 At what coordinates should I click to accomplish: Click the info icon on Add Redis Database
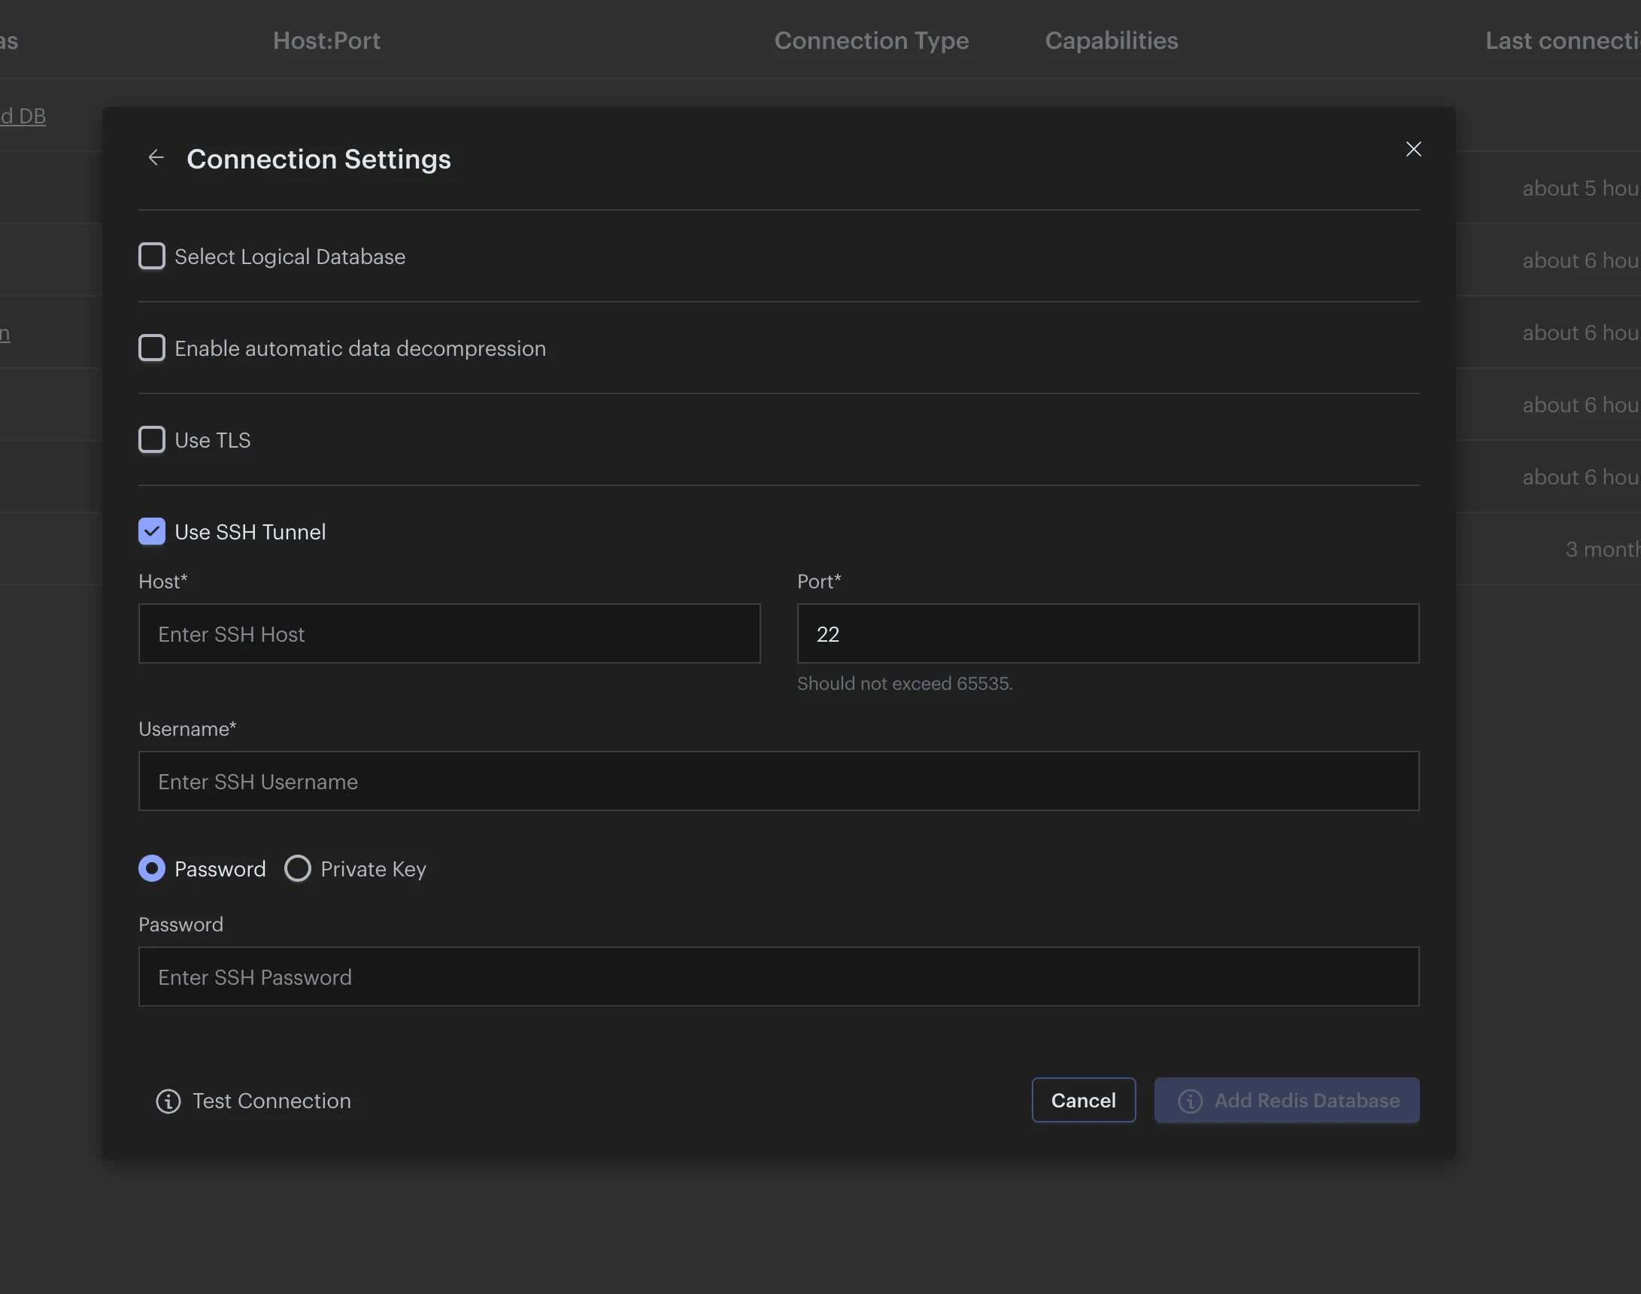pos(1190,1101)
